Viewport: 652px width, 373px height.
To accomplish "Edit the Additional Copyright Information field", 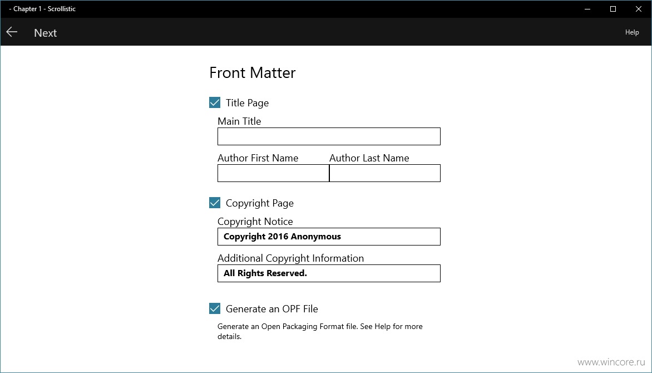I will pos(329,273).
